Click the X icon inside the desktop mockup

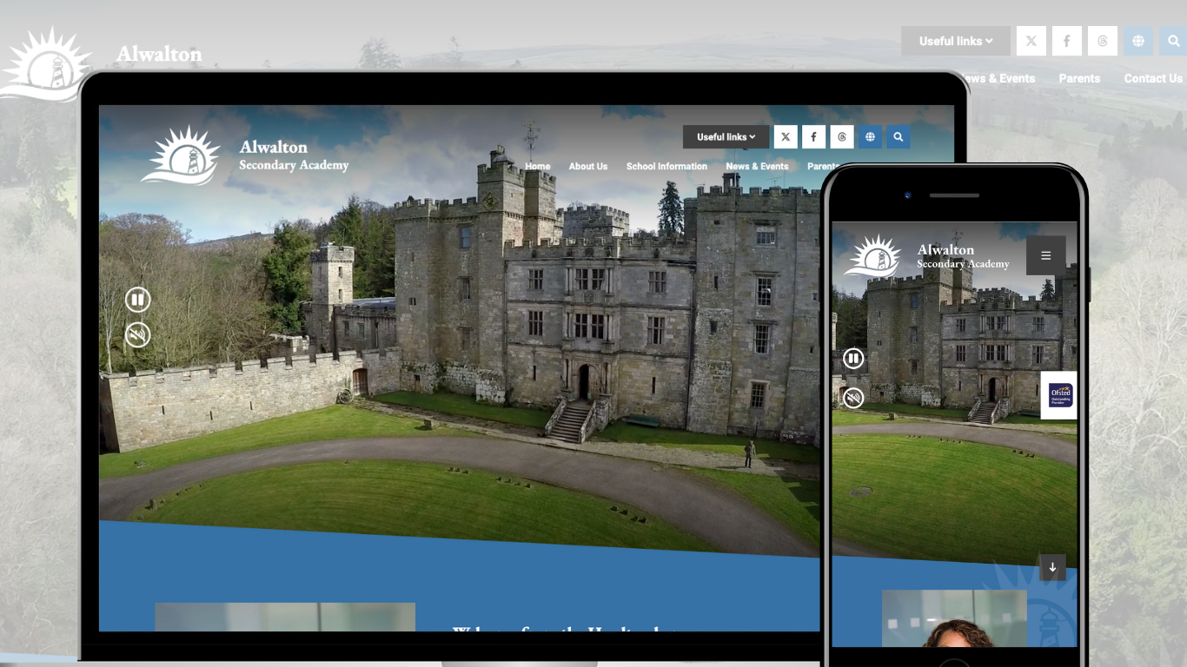click(x=786, y=137)
